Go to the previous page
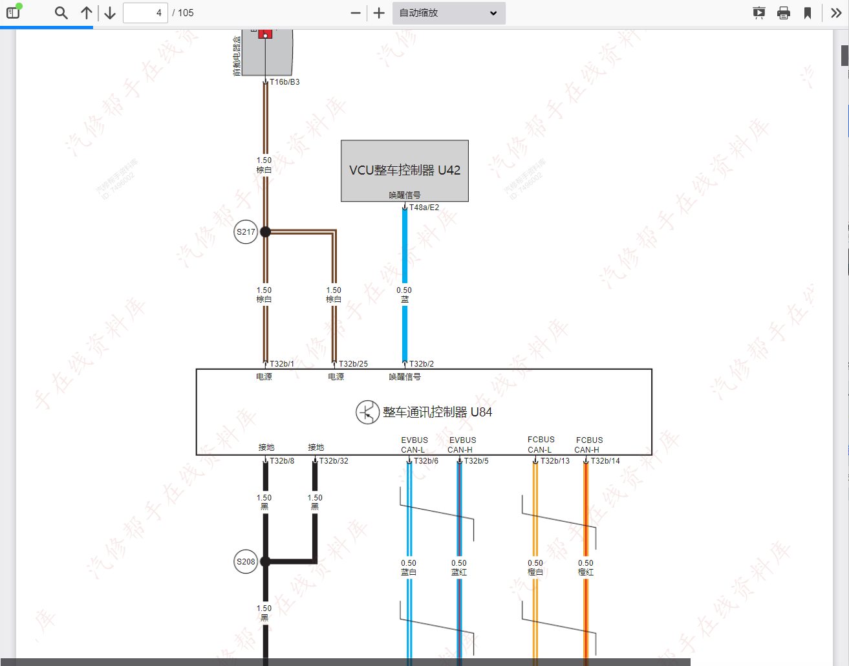849x666 pixels. pos(87,13)
